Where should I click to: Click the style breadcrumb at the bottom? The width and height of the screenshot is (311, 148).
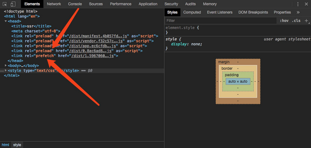click(17, 145)
